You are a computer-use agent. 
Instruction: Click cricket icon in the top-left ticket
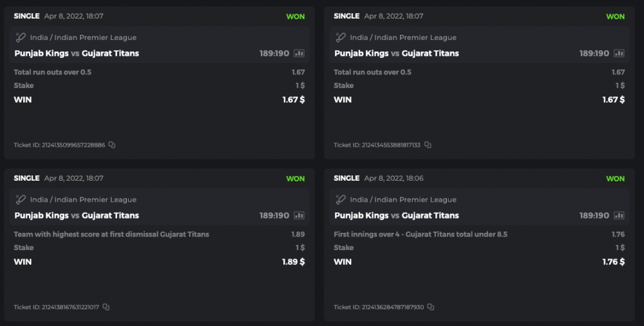(x=21, y=37)
